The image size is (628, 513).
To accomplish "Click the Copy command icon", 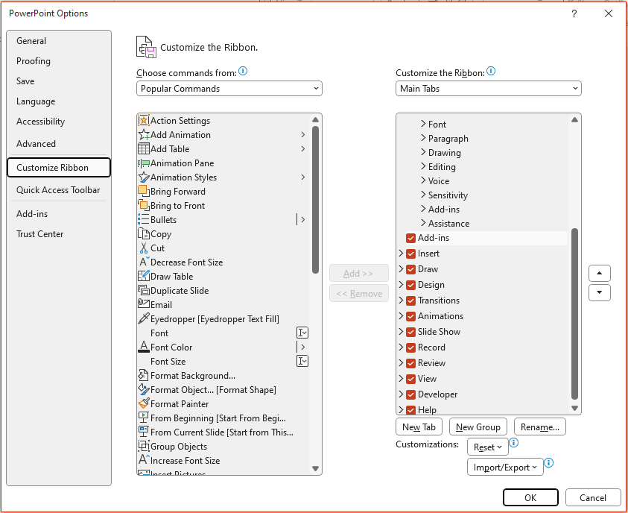I will coord(143,233).
